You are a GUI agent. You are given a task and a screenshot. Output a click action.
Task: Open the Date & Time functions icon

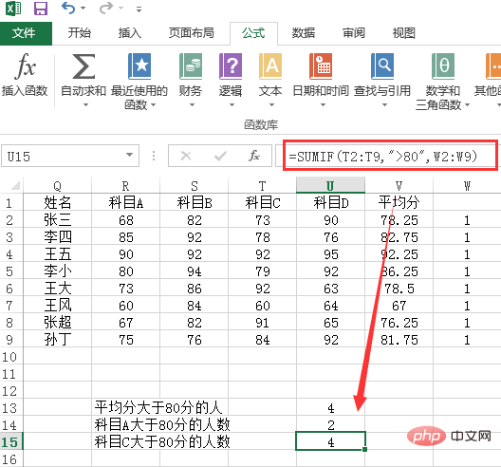pos(321,66)
